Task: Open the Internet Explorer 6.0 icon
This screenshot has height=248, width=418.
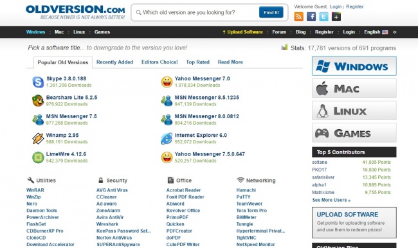Action: 167,138
